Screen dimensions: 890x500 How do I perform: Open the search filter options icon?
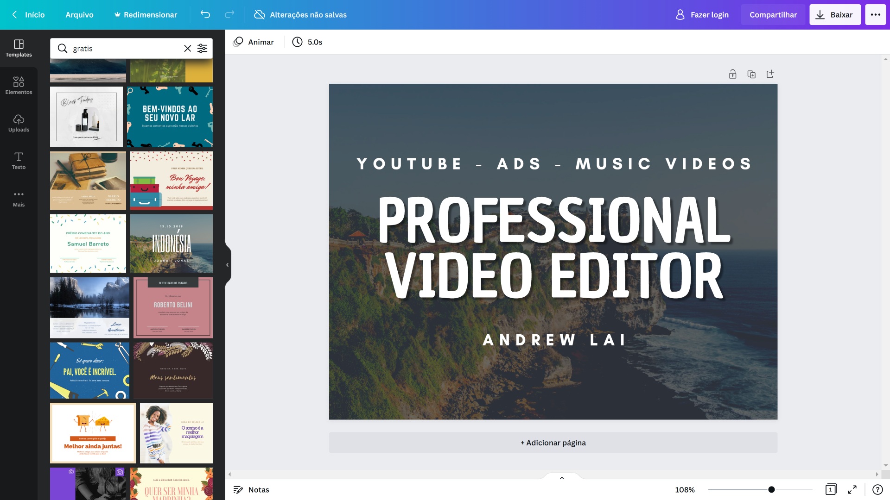tap(202, 48)
